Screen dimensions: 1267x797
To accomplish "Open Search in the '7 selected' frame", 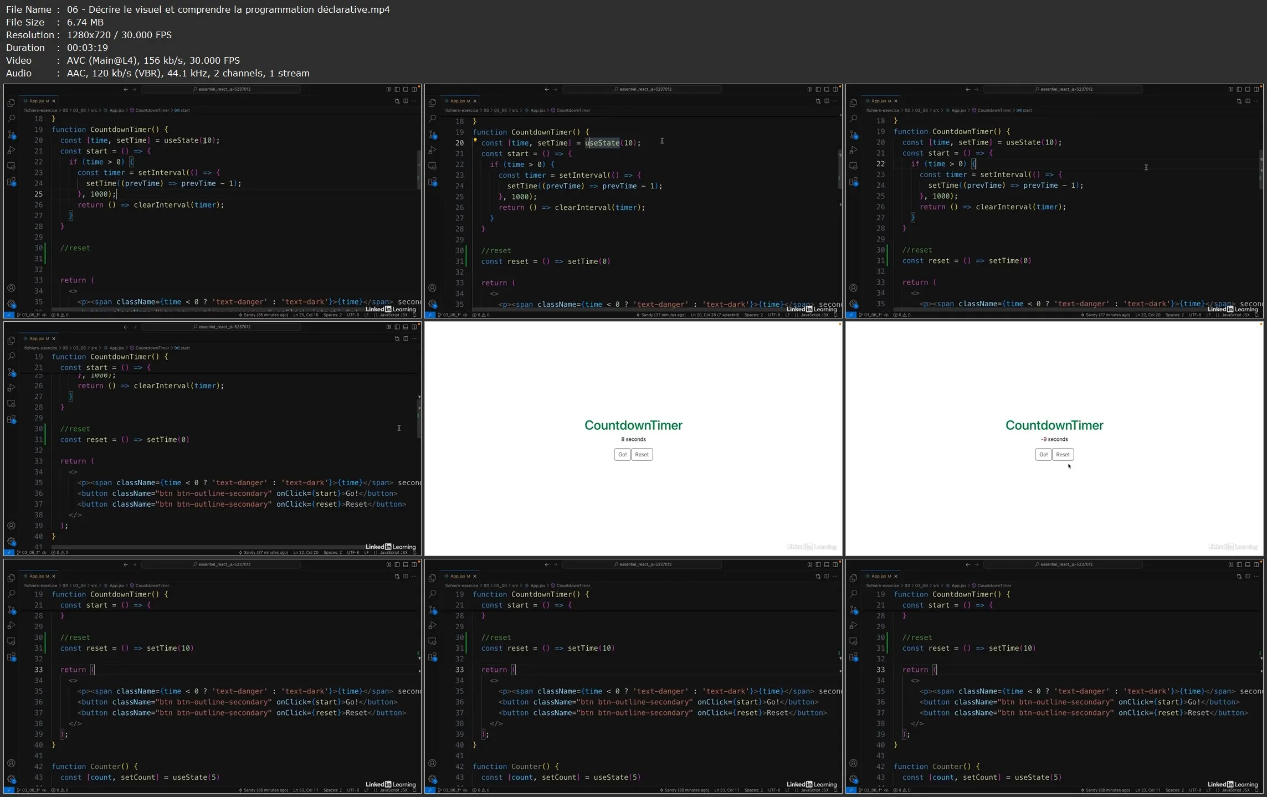I will point(432,119).
